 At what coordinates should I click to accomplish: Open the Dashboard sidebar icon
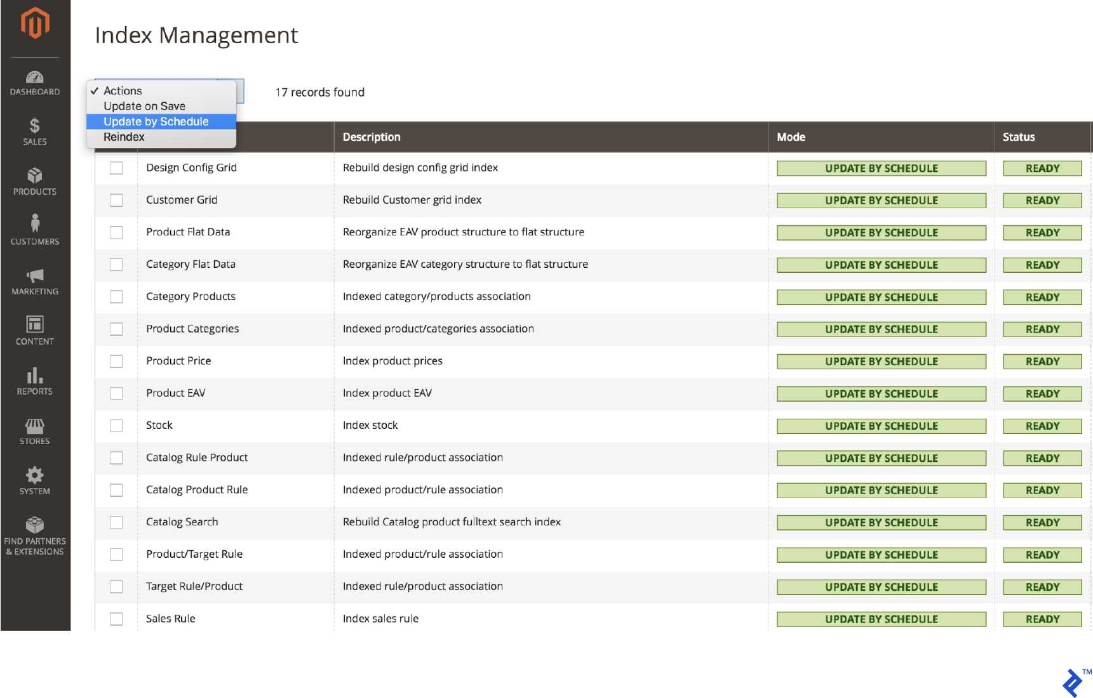(35, 78)
